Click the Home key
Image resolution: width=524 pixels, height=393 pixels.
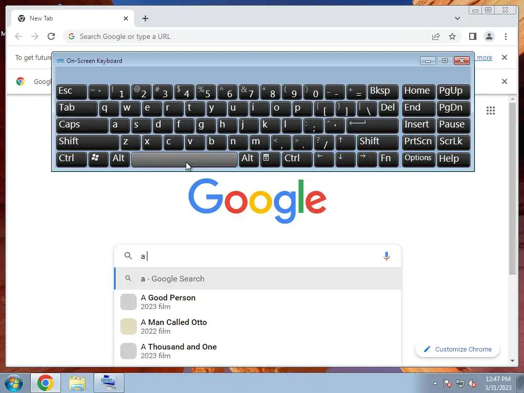pos(419,92)
